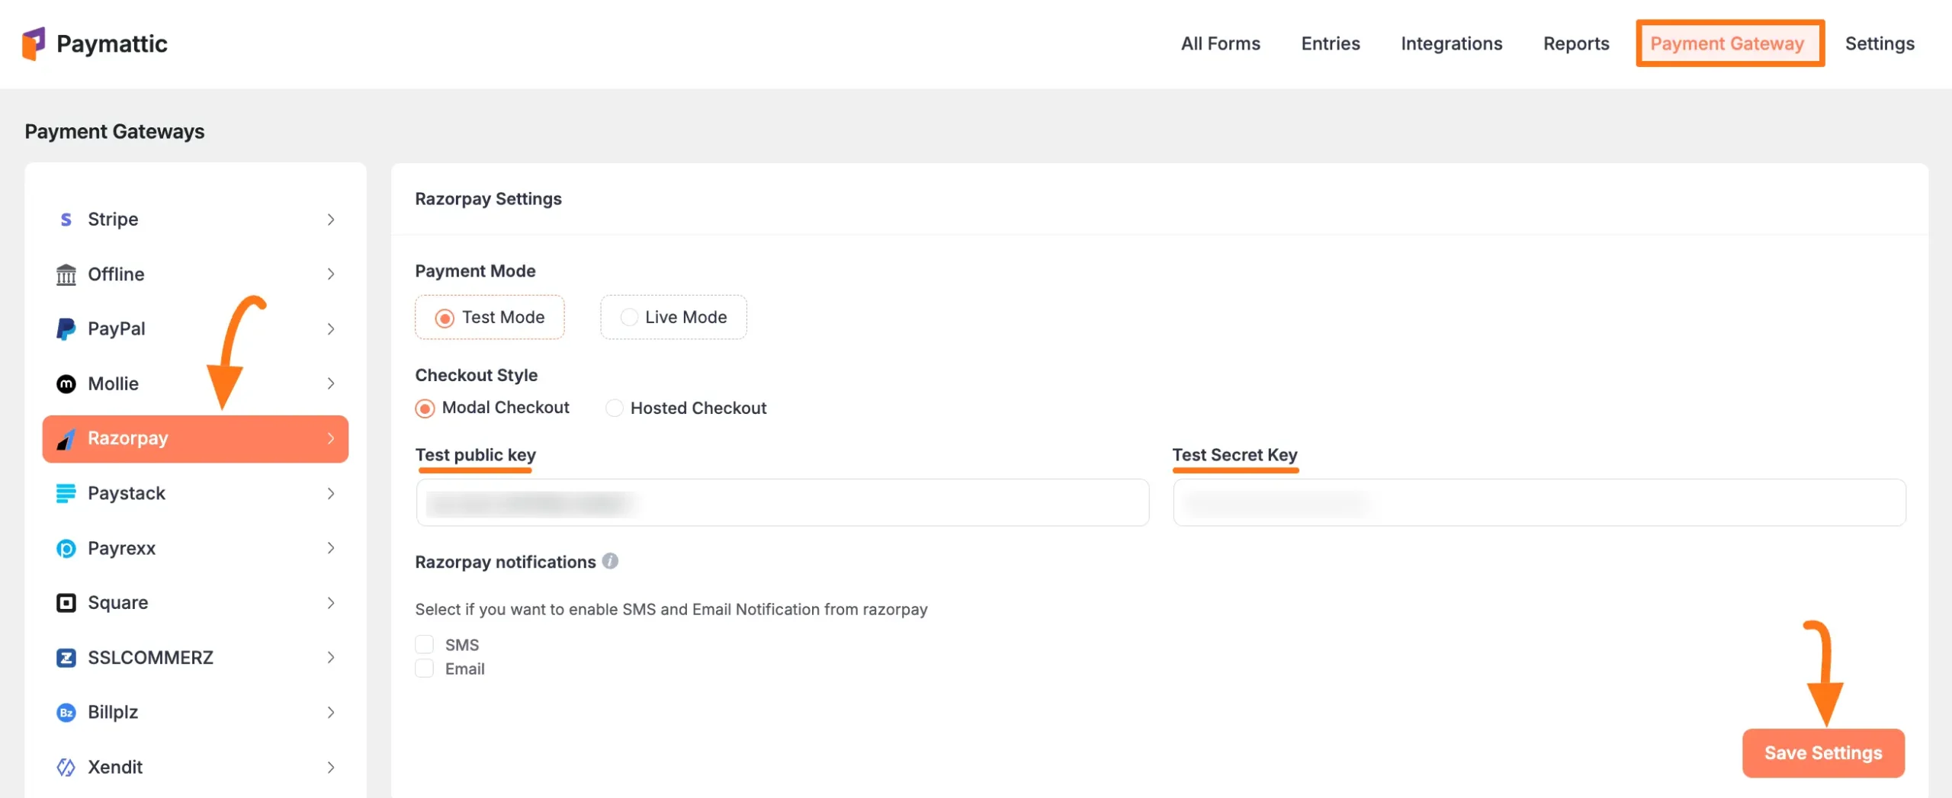Enable SMS notifications from Razorpay
The height and width of the screenshot is (798, 1952).
(x=424, y=644)
